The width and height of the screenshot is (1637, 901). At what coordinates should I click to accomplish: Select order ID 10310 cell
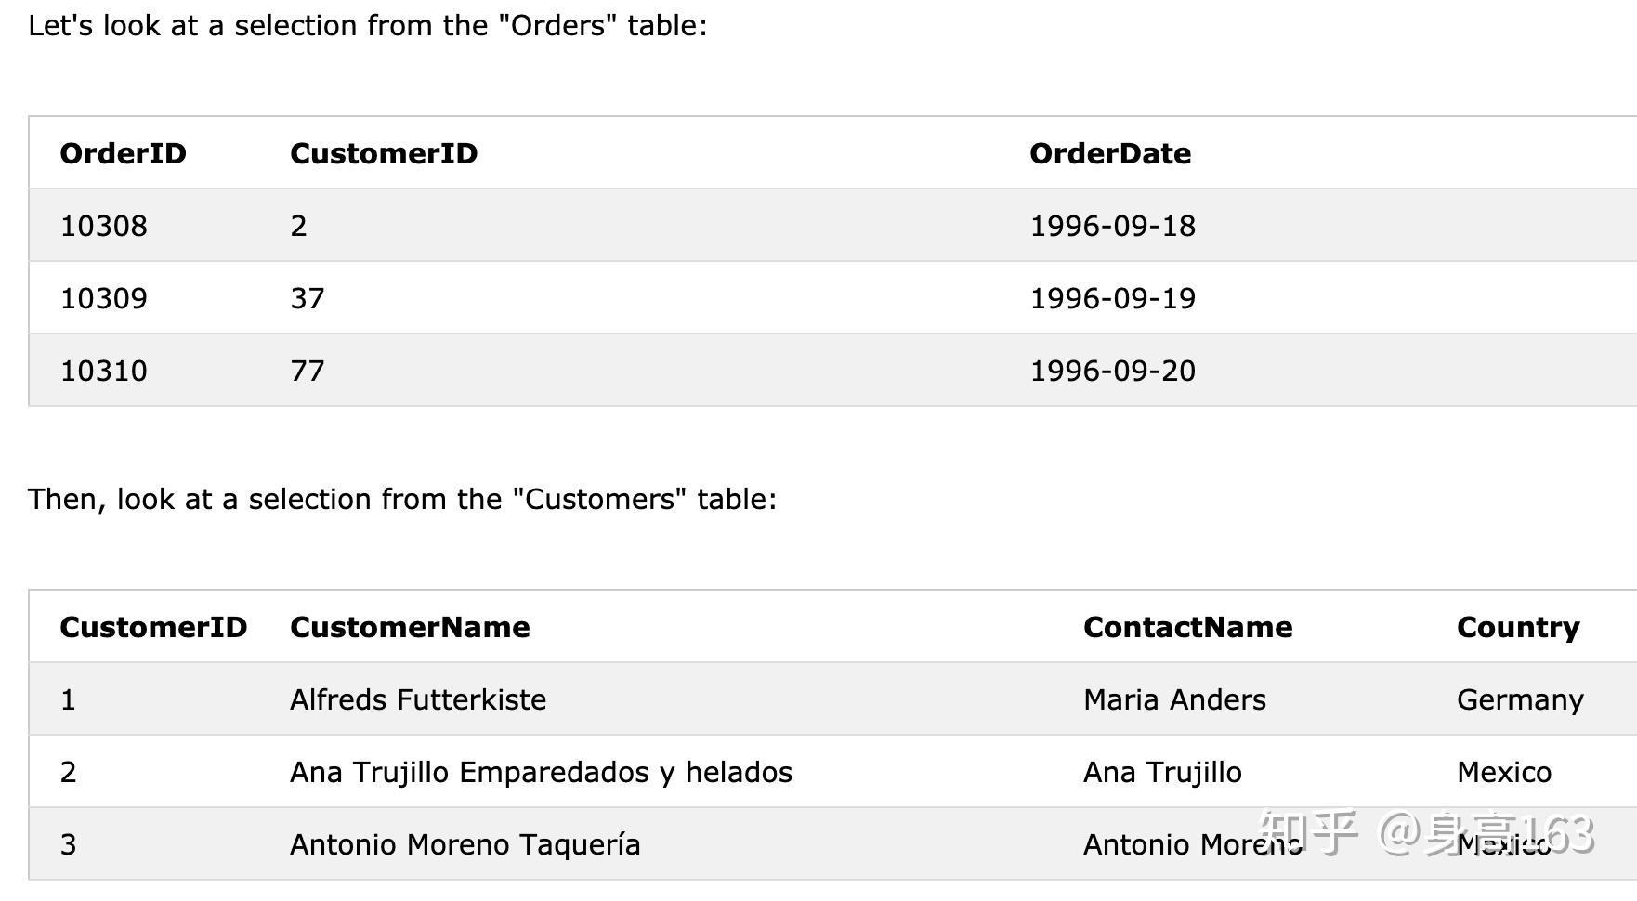[103, 371]
